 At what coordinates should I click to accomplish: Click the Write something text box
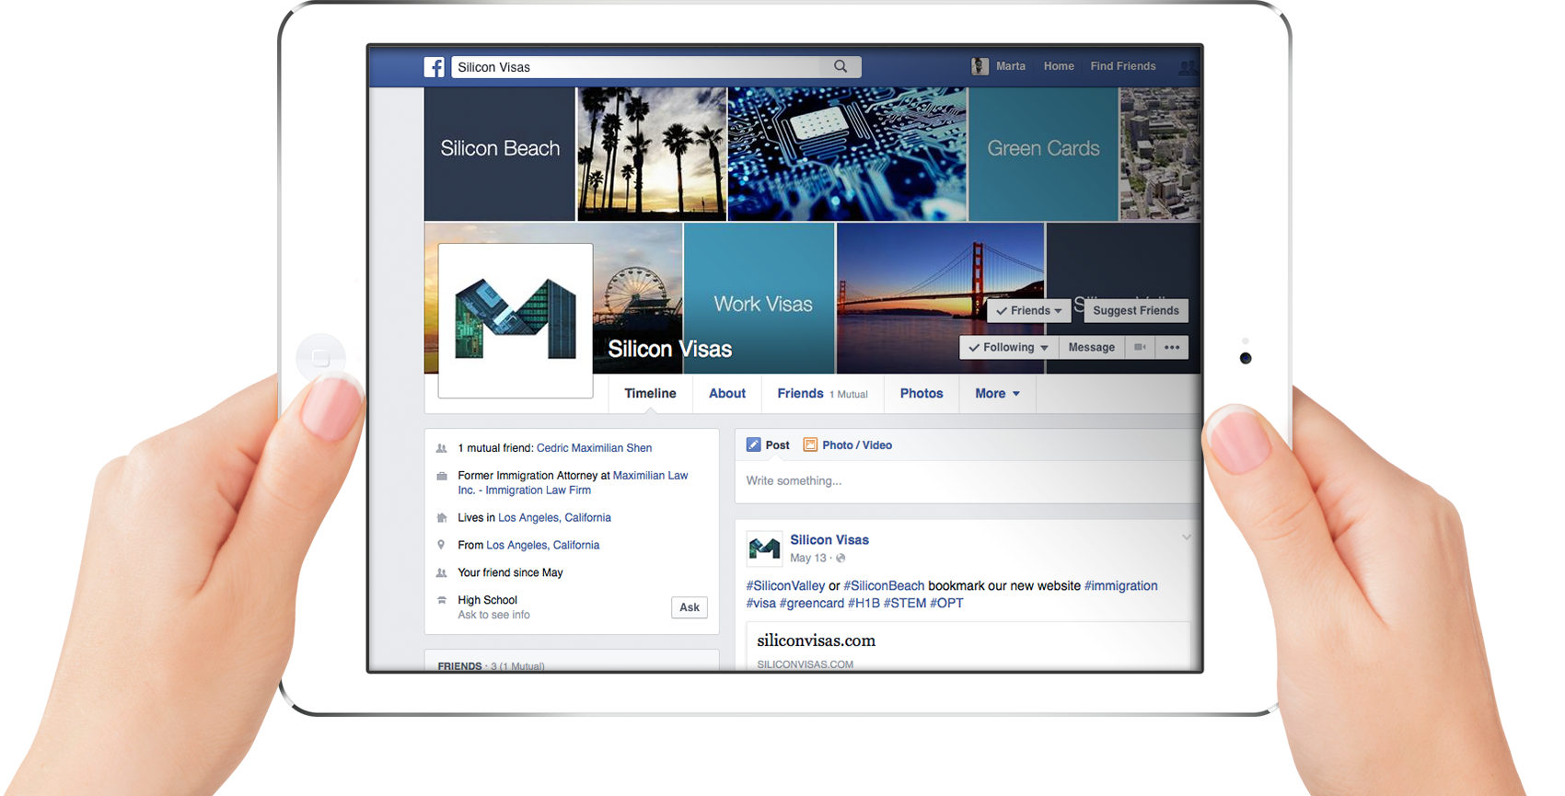tap(967, 480)
